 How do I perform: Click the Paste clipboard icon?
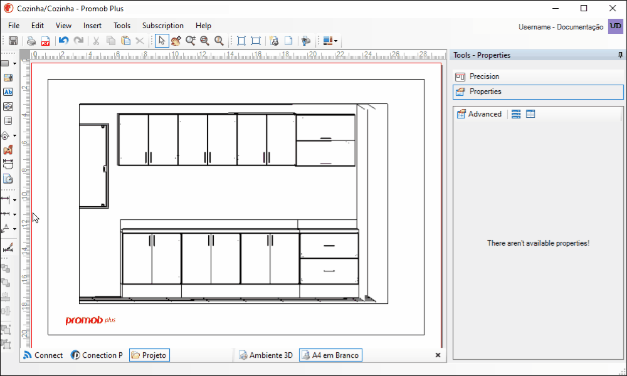(x=125, y=41)
